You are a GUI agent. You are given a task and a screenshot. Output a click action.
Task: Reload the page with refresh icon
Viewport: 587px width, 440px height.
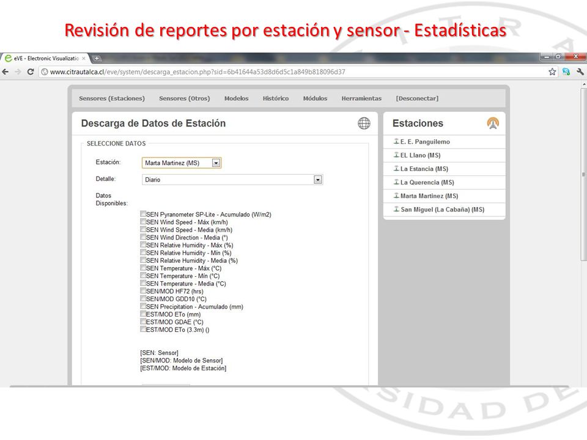(31, 71)
